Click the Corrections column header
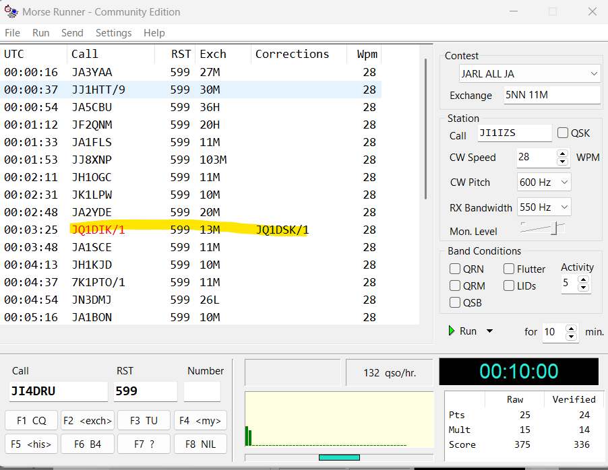Screen dimensions: 608x470 click(x=299, y=54)
